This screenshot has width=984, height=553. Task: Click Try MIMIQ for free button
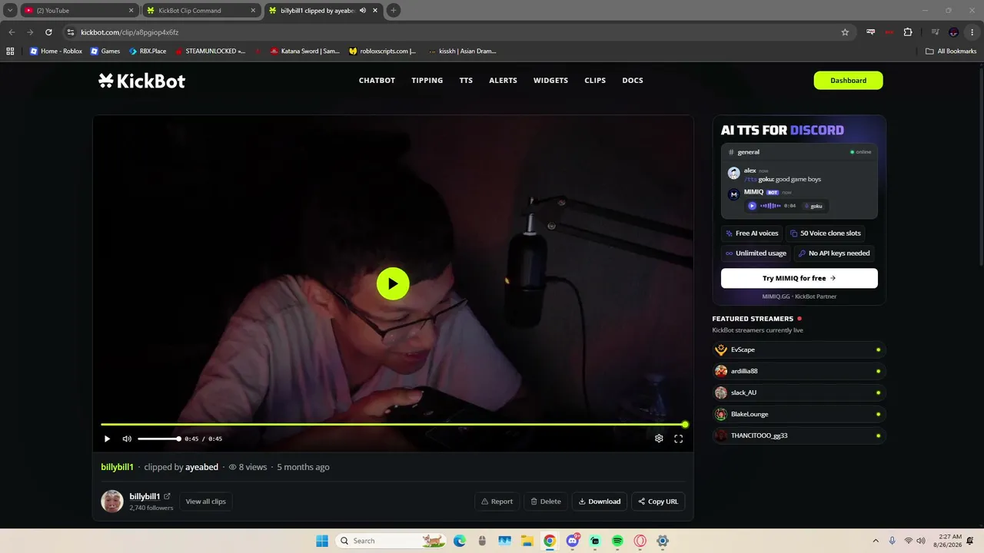point(799,278)
